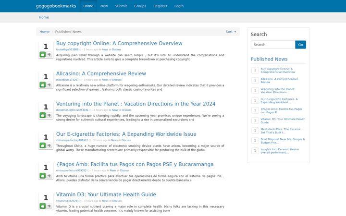Downvote 'Venturing into the Planet' story
Image resolution: width=346 pixels, height=216 pixels.
click(49, 115)
